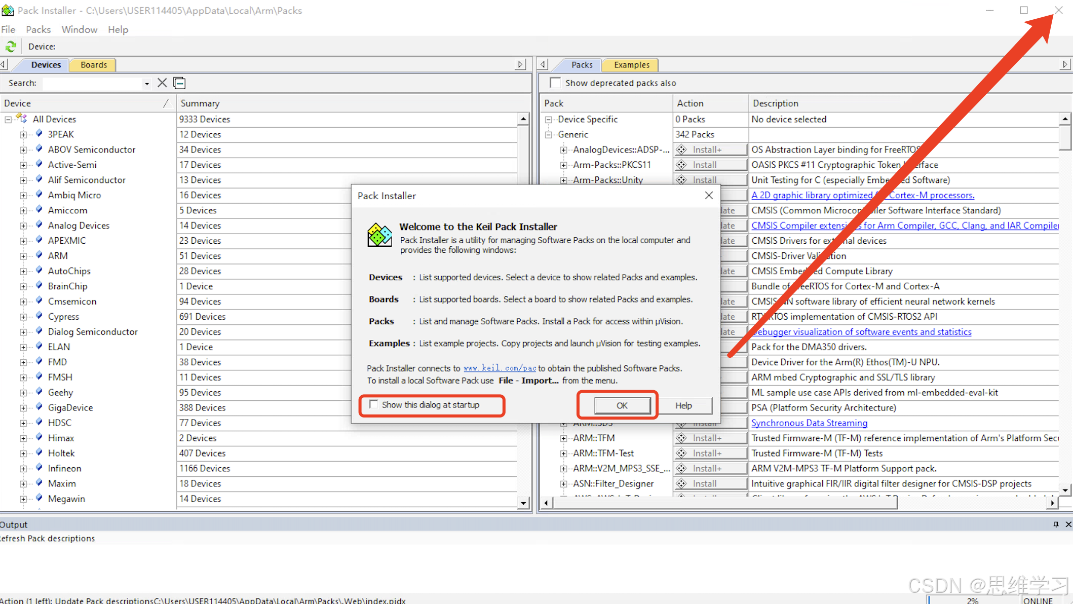
Task: Click the green refresh packs icon
Action: 11,47
